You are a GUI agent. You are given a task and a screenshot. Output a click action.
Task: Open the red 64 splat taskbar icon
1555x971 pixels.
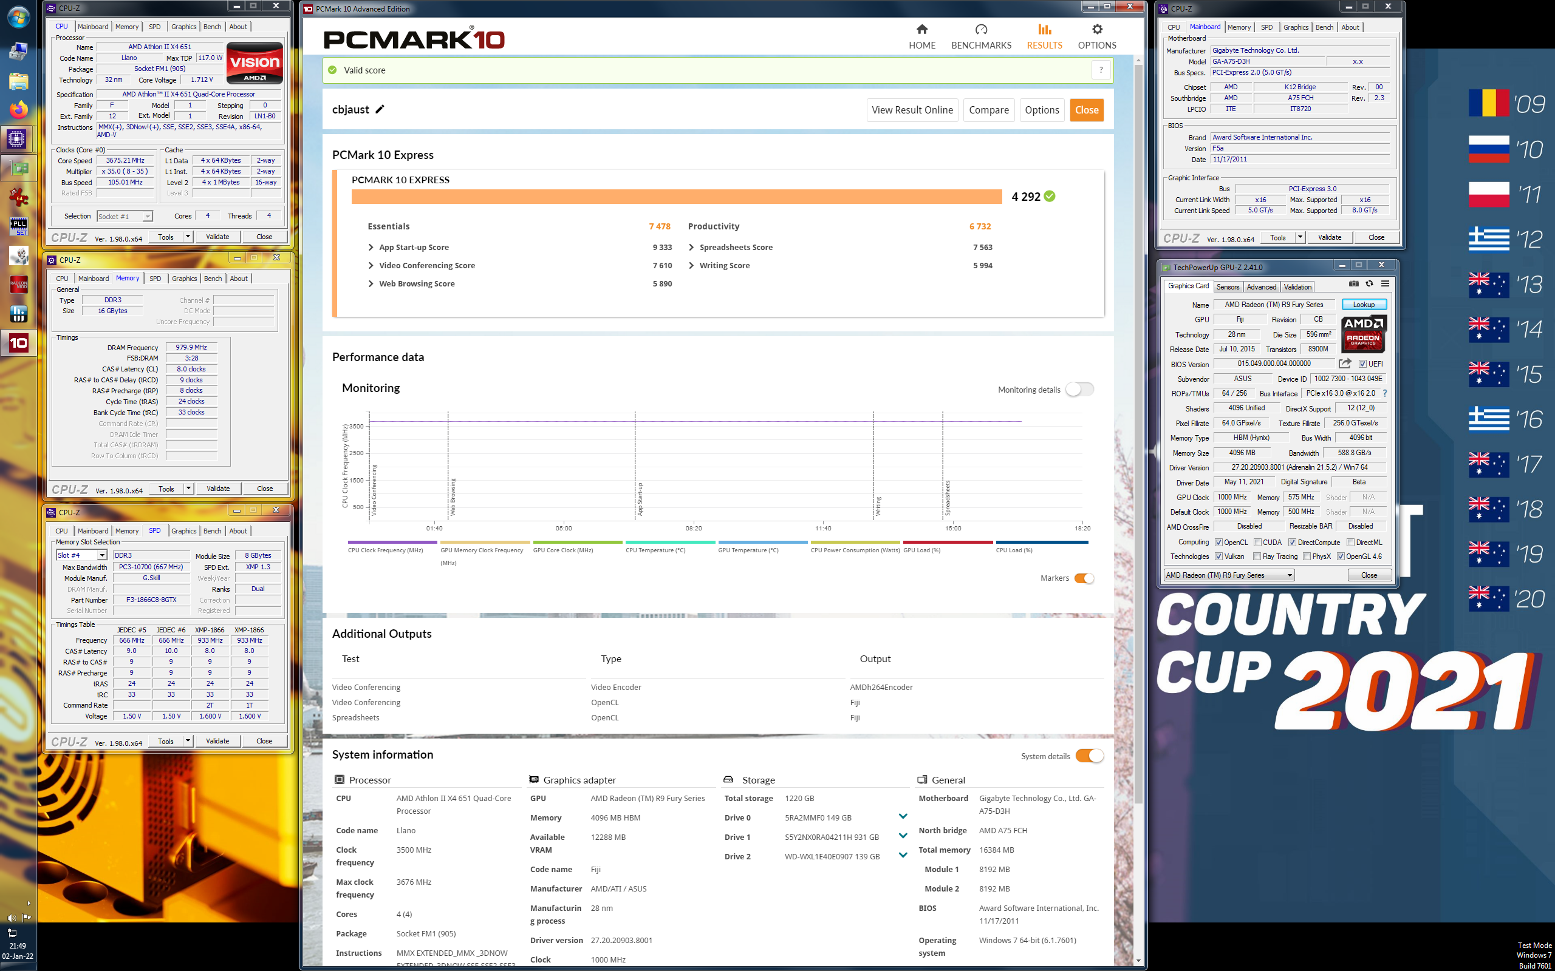18,197
